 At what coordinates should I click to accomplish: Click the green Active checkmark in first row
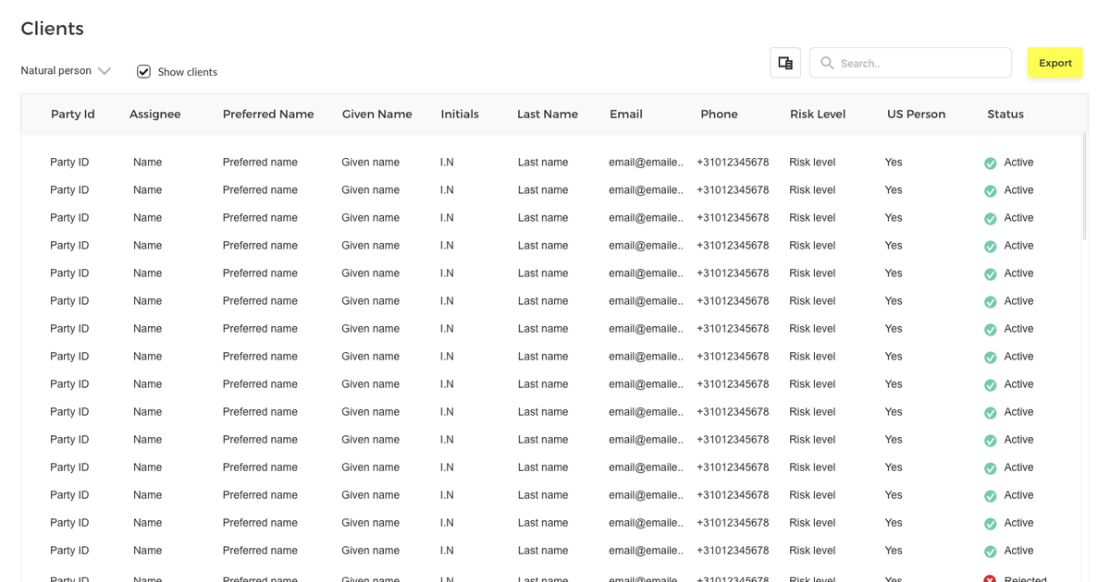tap(990, 164)
